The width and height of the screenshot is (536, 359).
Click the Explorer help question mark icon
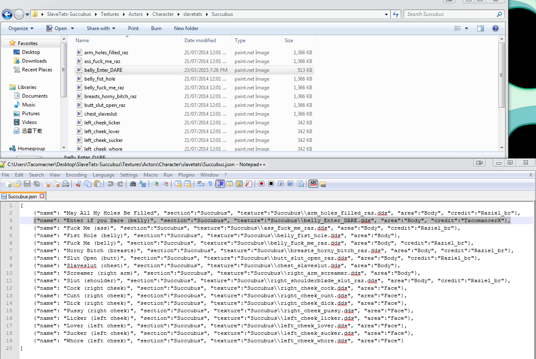(496, 28)
